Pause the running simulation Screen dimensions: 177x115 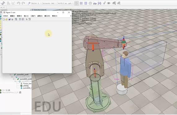point(81,3)
